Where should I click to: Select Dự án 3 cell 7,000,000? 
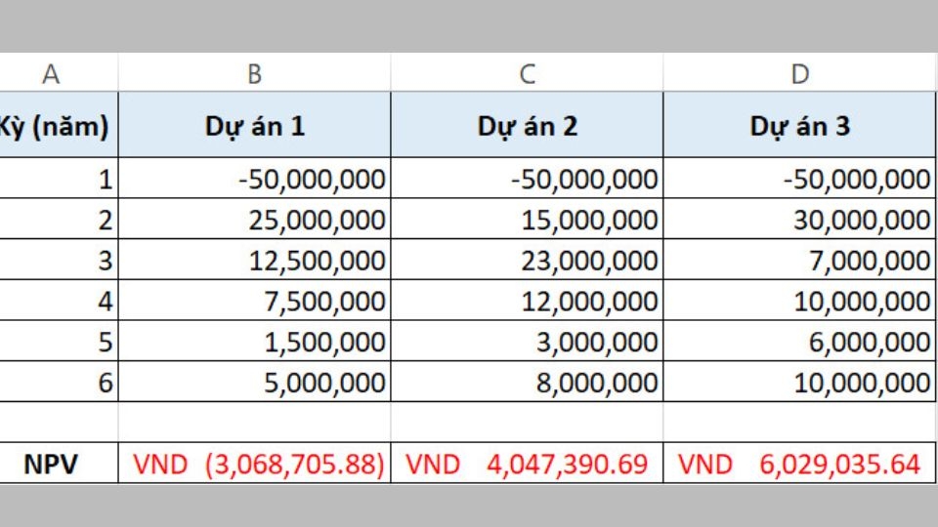pyautogui.click(x=800, y=260)
